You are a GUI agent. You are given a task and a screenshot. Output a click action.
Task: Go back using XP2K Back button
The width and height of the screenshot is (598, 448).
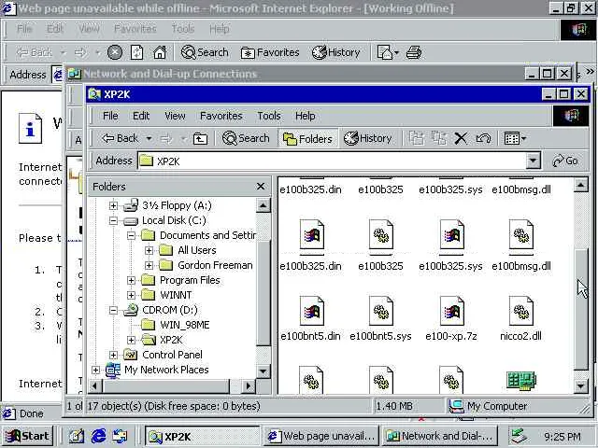point(121,138)
